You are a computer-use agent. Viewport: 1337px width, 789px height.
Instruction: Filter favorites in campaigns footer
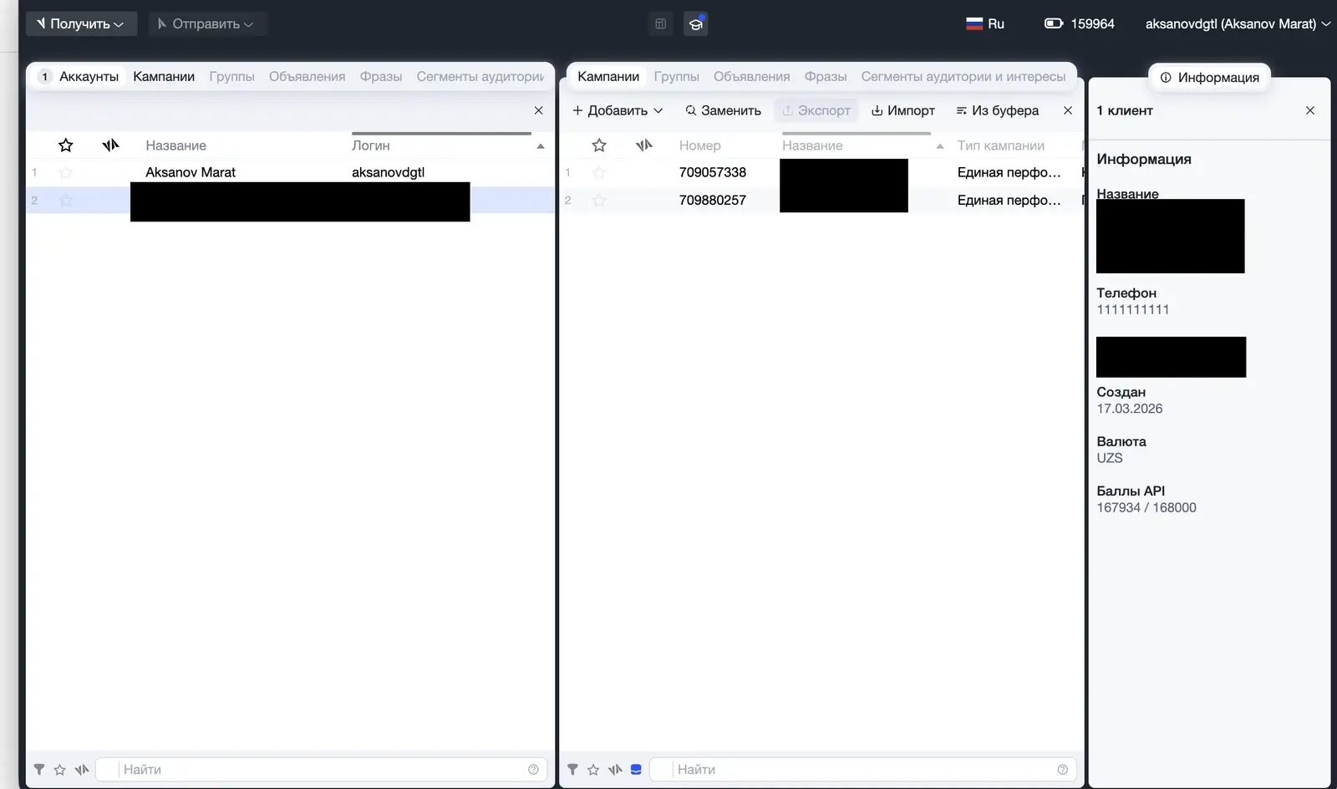593,769
